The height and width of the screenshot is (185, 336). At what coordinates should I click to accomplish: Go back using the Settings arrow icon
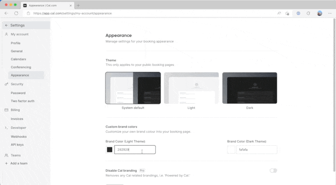(6, 25)
